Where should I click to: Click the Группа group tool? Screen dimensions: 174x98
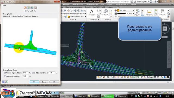tap(138, 13)
